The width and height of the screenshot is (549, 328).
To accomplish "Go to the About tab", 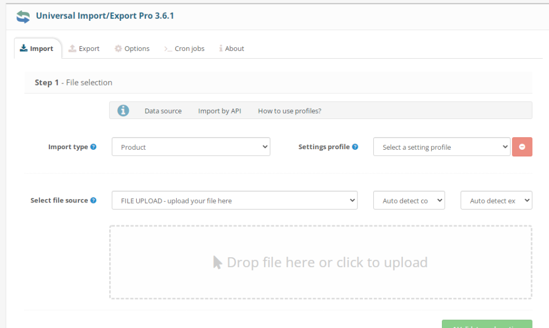I will 232,48.
